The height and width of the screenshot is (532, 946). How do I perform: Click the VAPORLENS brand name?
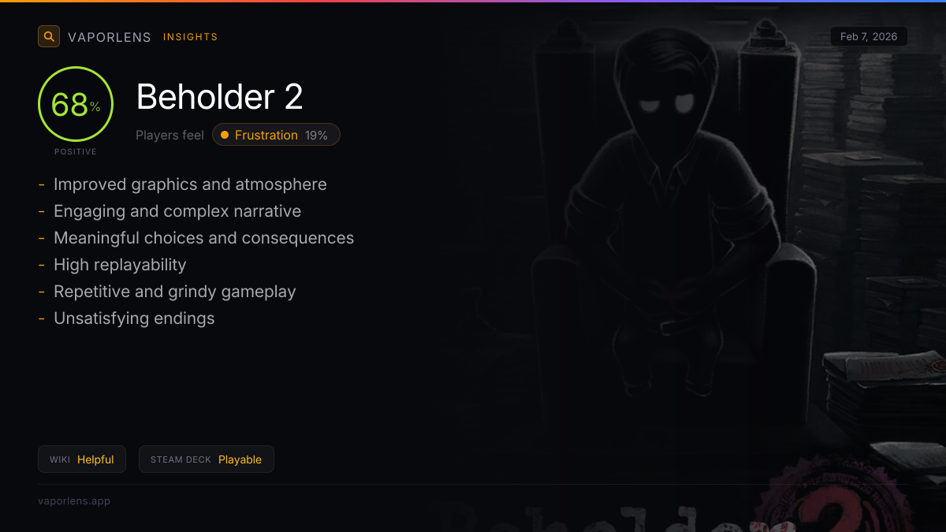pyautogui.click(x=110, y=37)
